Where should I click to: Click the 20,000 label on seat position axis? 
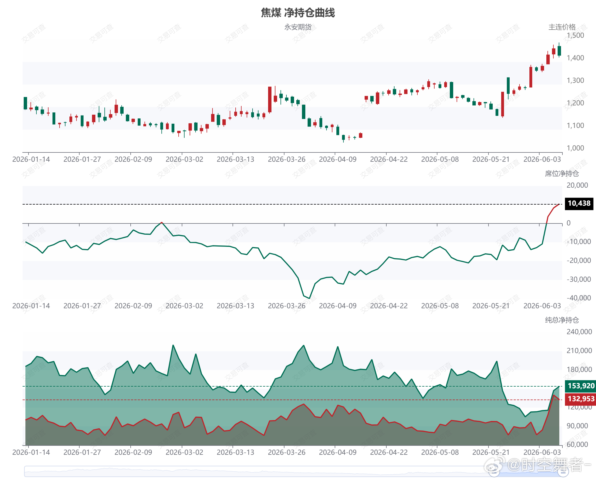(577, 185)
